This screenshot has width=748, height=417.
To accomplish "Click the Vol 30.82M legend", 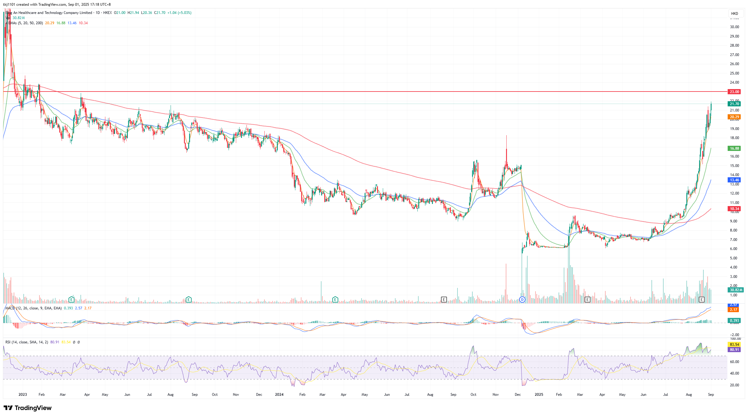I will [15, 18].
